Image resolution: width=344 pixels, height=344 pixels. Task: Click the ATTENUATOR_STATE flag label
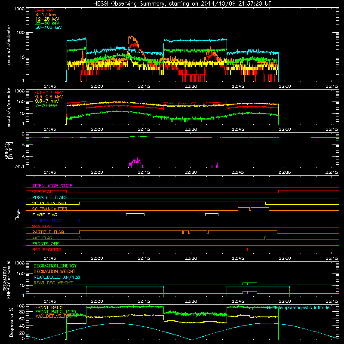click(x=52, y=186)
